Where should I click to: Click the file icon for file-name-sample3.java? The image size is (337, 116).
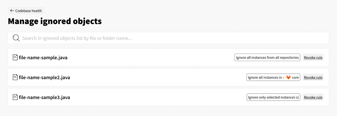click(x=15, y=97)
